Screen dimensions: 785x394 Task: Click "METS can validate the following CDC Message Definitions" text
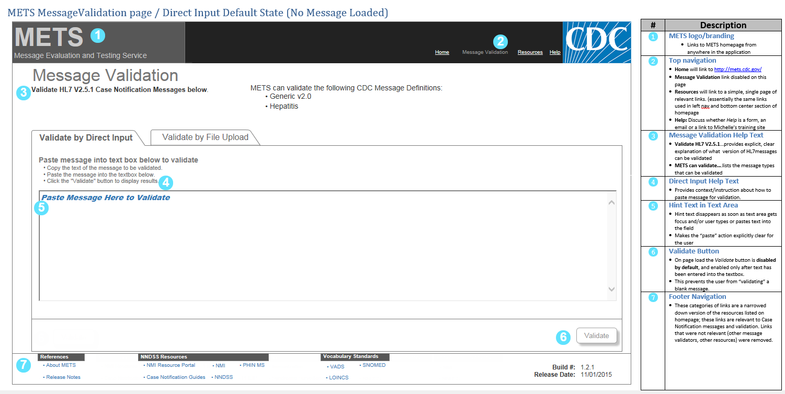346,88
